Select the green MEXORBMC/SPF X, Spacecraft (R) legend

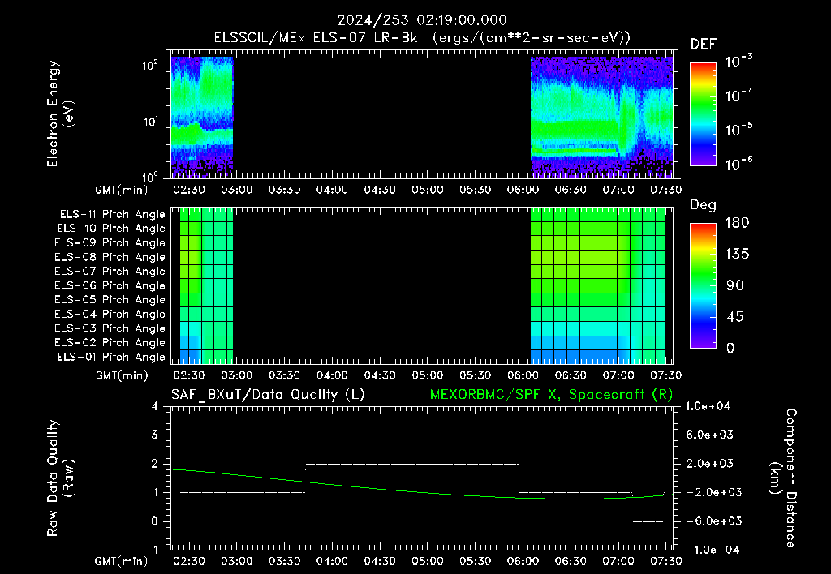pos(551,395)
